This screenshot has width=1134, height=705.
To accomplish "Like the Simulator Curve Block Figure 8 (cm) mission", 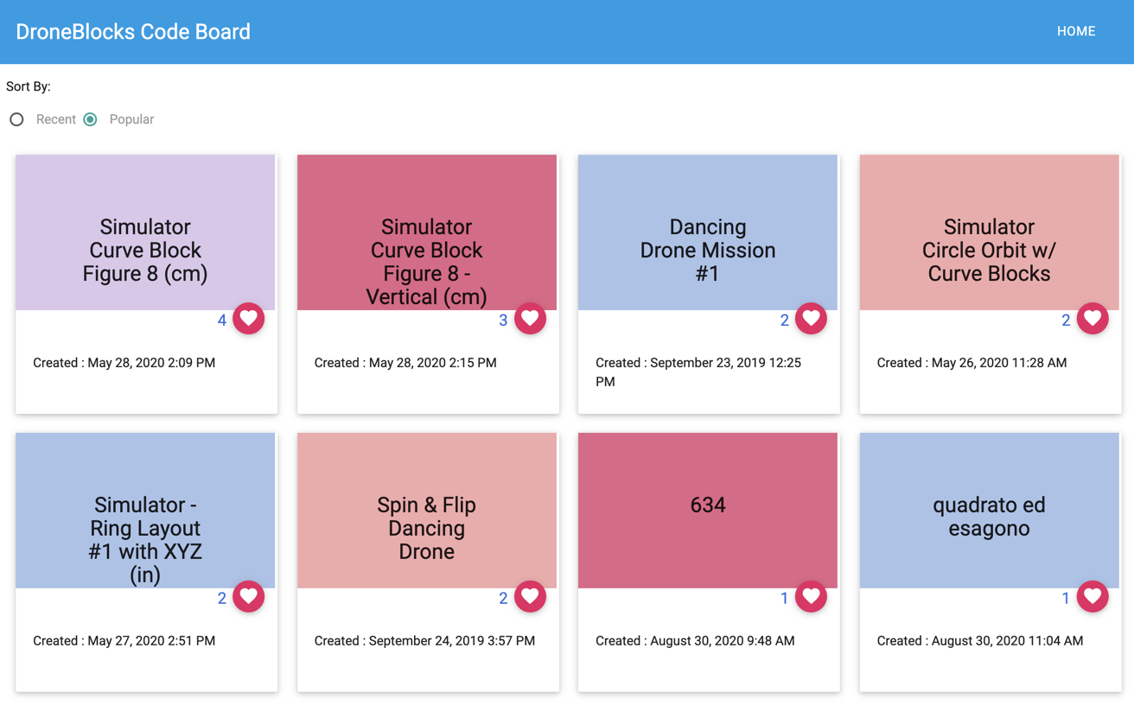I will [249, 318].
